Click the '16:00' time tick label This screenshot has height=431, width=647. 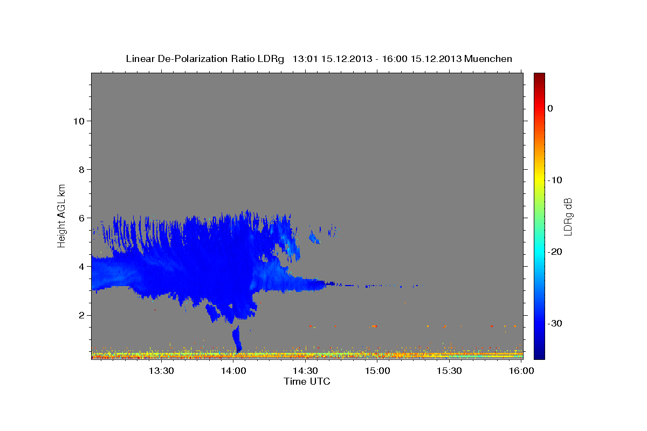pyautogui.click(x=521, y=371)
